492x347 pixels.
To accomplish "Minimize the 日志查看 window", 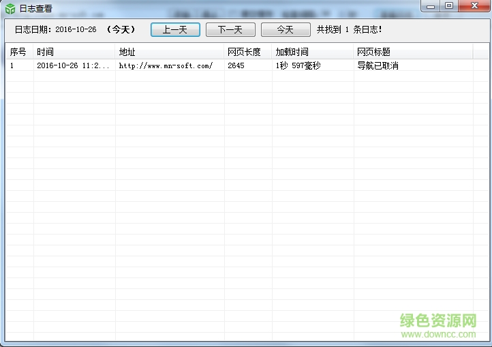I will 431,5.
